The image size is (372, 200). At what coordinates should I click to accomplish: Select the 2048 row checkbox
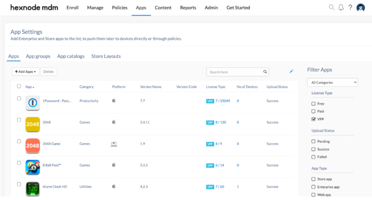[19, 120]
